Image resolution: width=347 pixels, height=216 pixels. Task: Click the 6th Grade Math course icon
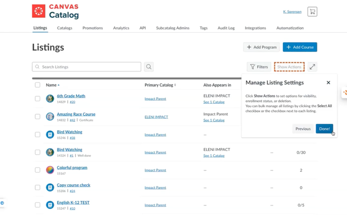[x=50, y=99]
